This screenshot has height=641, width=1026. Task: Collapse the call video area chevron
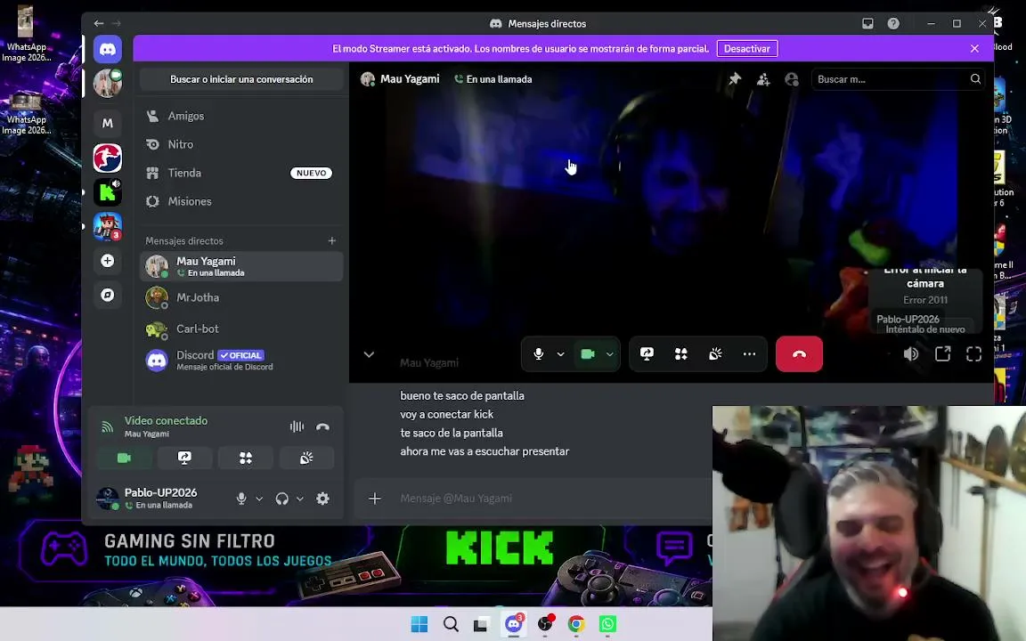click(369, 354)
